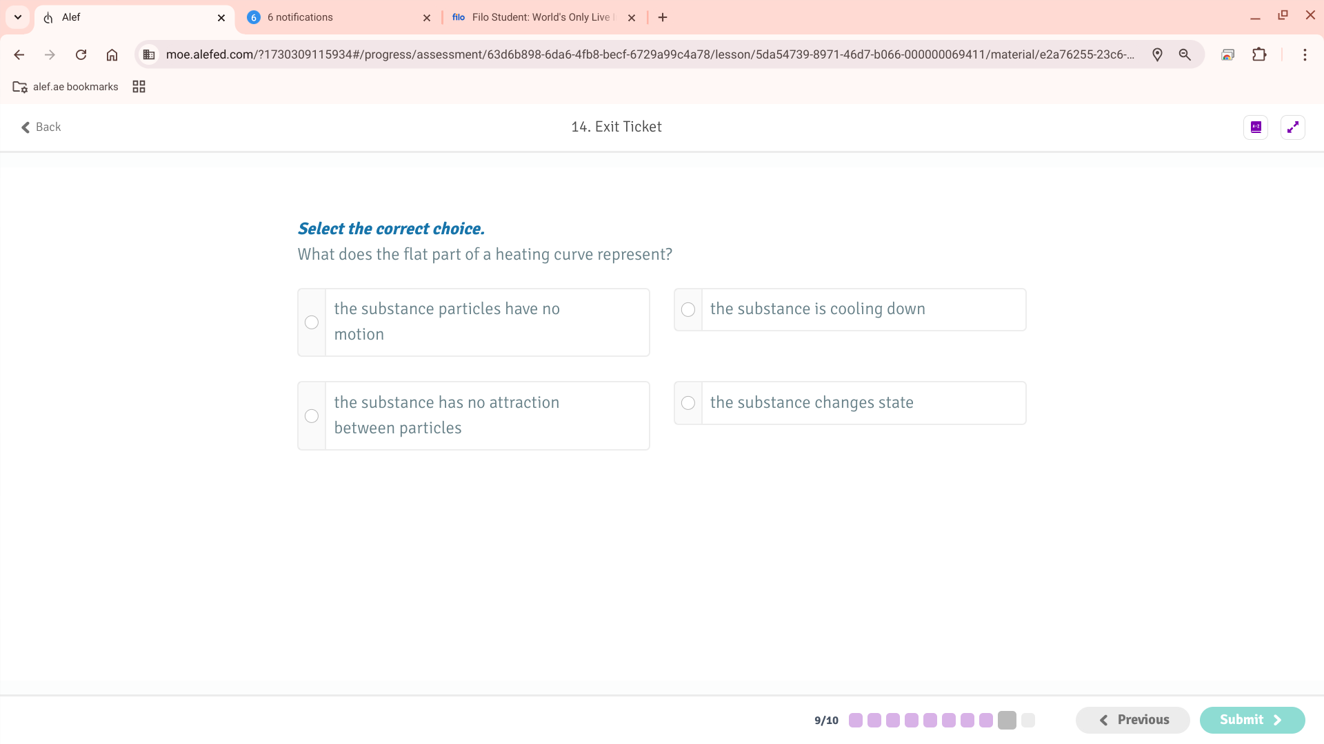Click the Submit button

(1252, 720)
